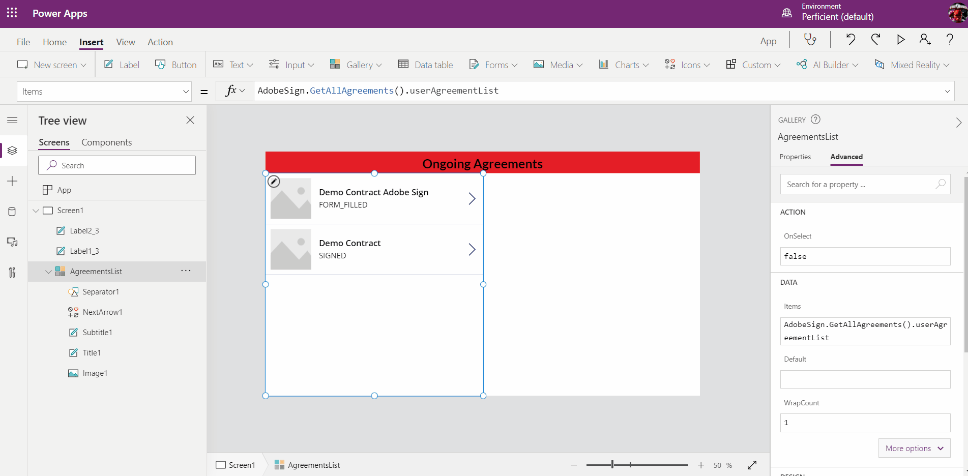The height and width of the screenshot is (476, 968).
Task: Switch to the Components tab
Action: [x=107, y=142]
